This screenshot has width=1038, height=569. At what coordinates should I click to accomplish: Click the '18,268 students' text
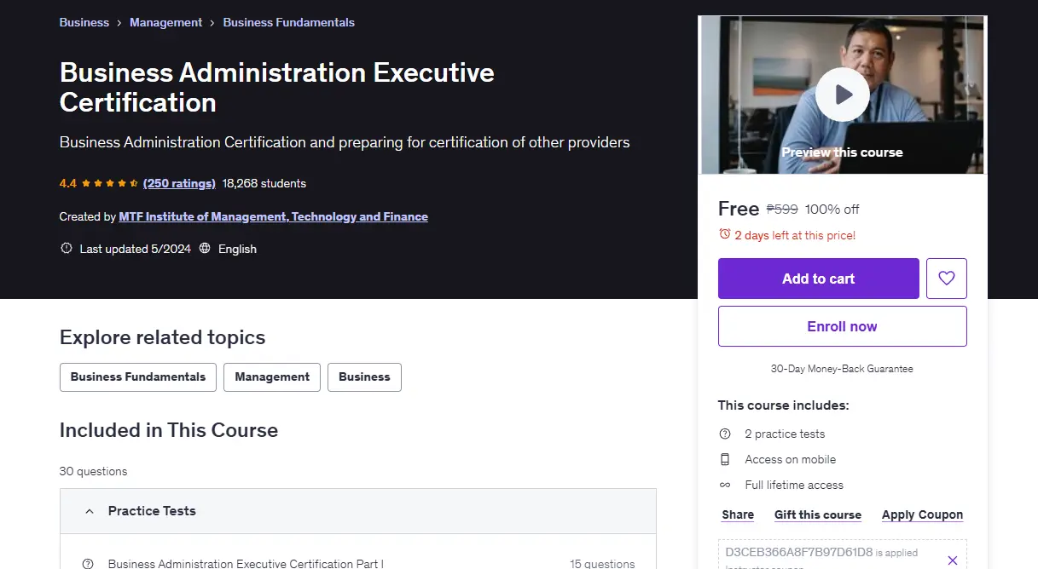[x=264, y=183]
